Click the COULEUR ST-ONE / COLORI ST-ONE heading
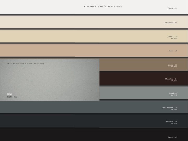The height and width of the screenshot is (141, 188). pos(103,7)
